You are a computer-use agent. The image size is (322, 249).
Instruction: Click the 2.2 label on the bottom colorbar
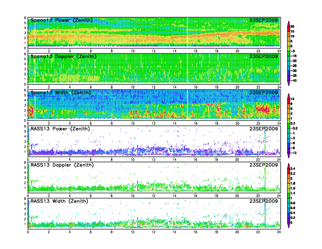coord(293,173)
